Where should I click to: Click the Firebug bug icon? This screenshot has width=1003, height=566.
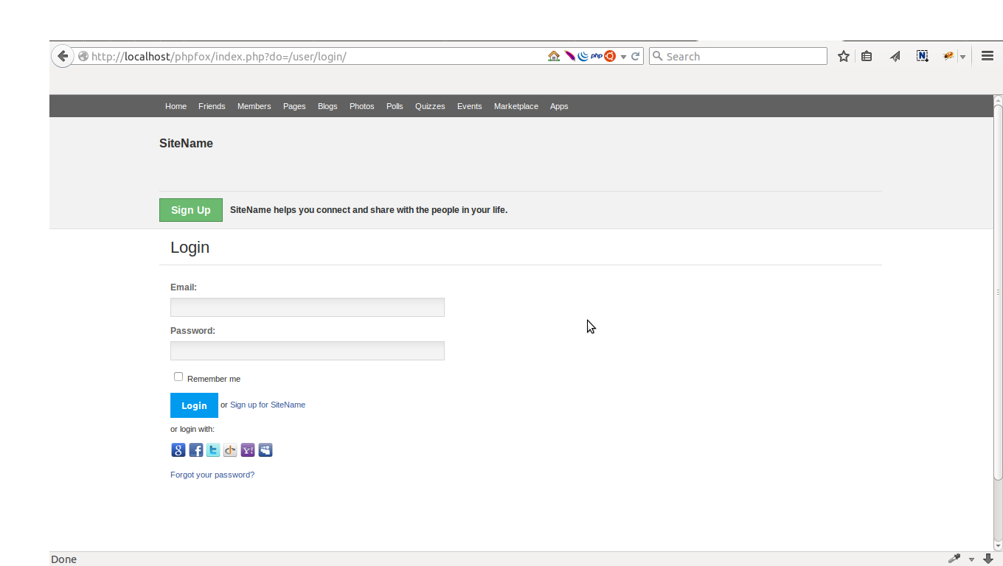pos(948,55)
